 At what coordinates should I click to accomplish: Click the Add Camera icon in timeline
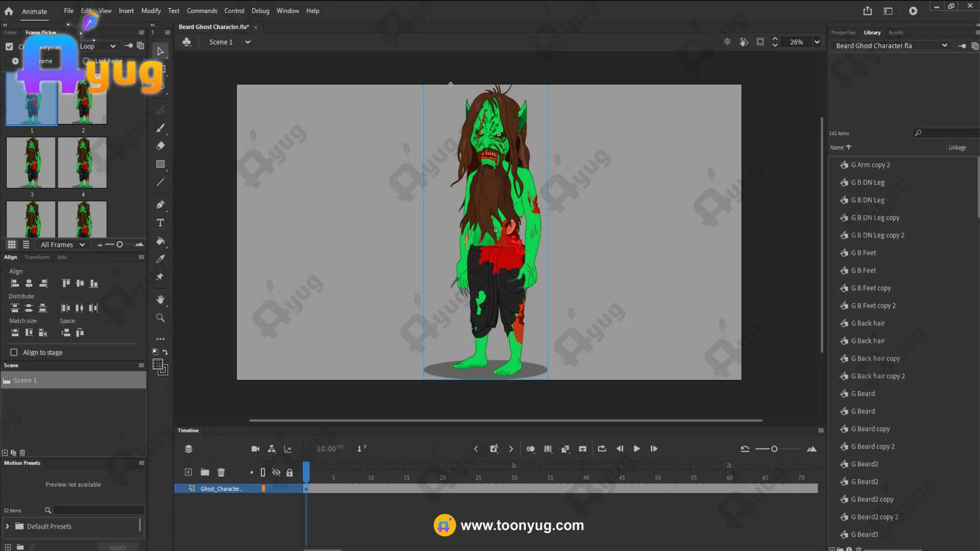pyautogui.click(x=255, y=449)
